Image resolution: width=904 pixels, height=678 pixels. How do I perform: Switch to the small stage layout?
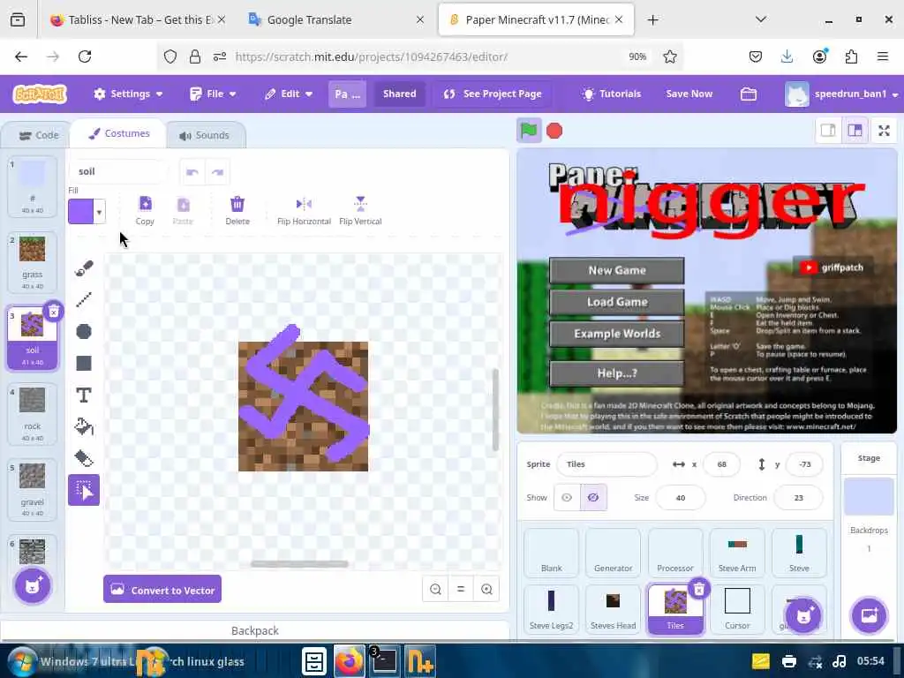click(x=828, y=131)
